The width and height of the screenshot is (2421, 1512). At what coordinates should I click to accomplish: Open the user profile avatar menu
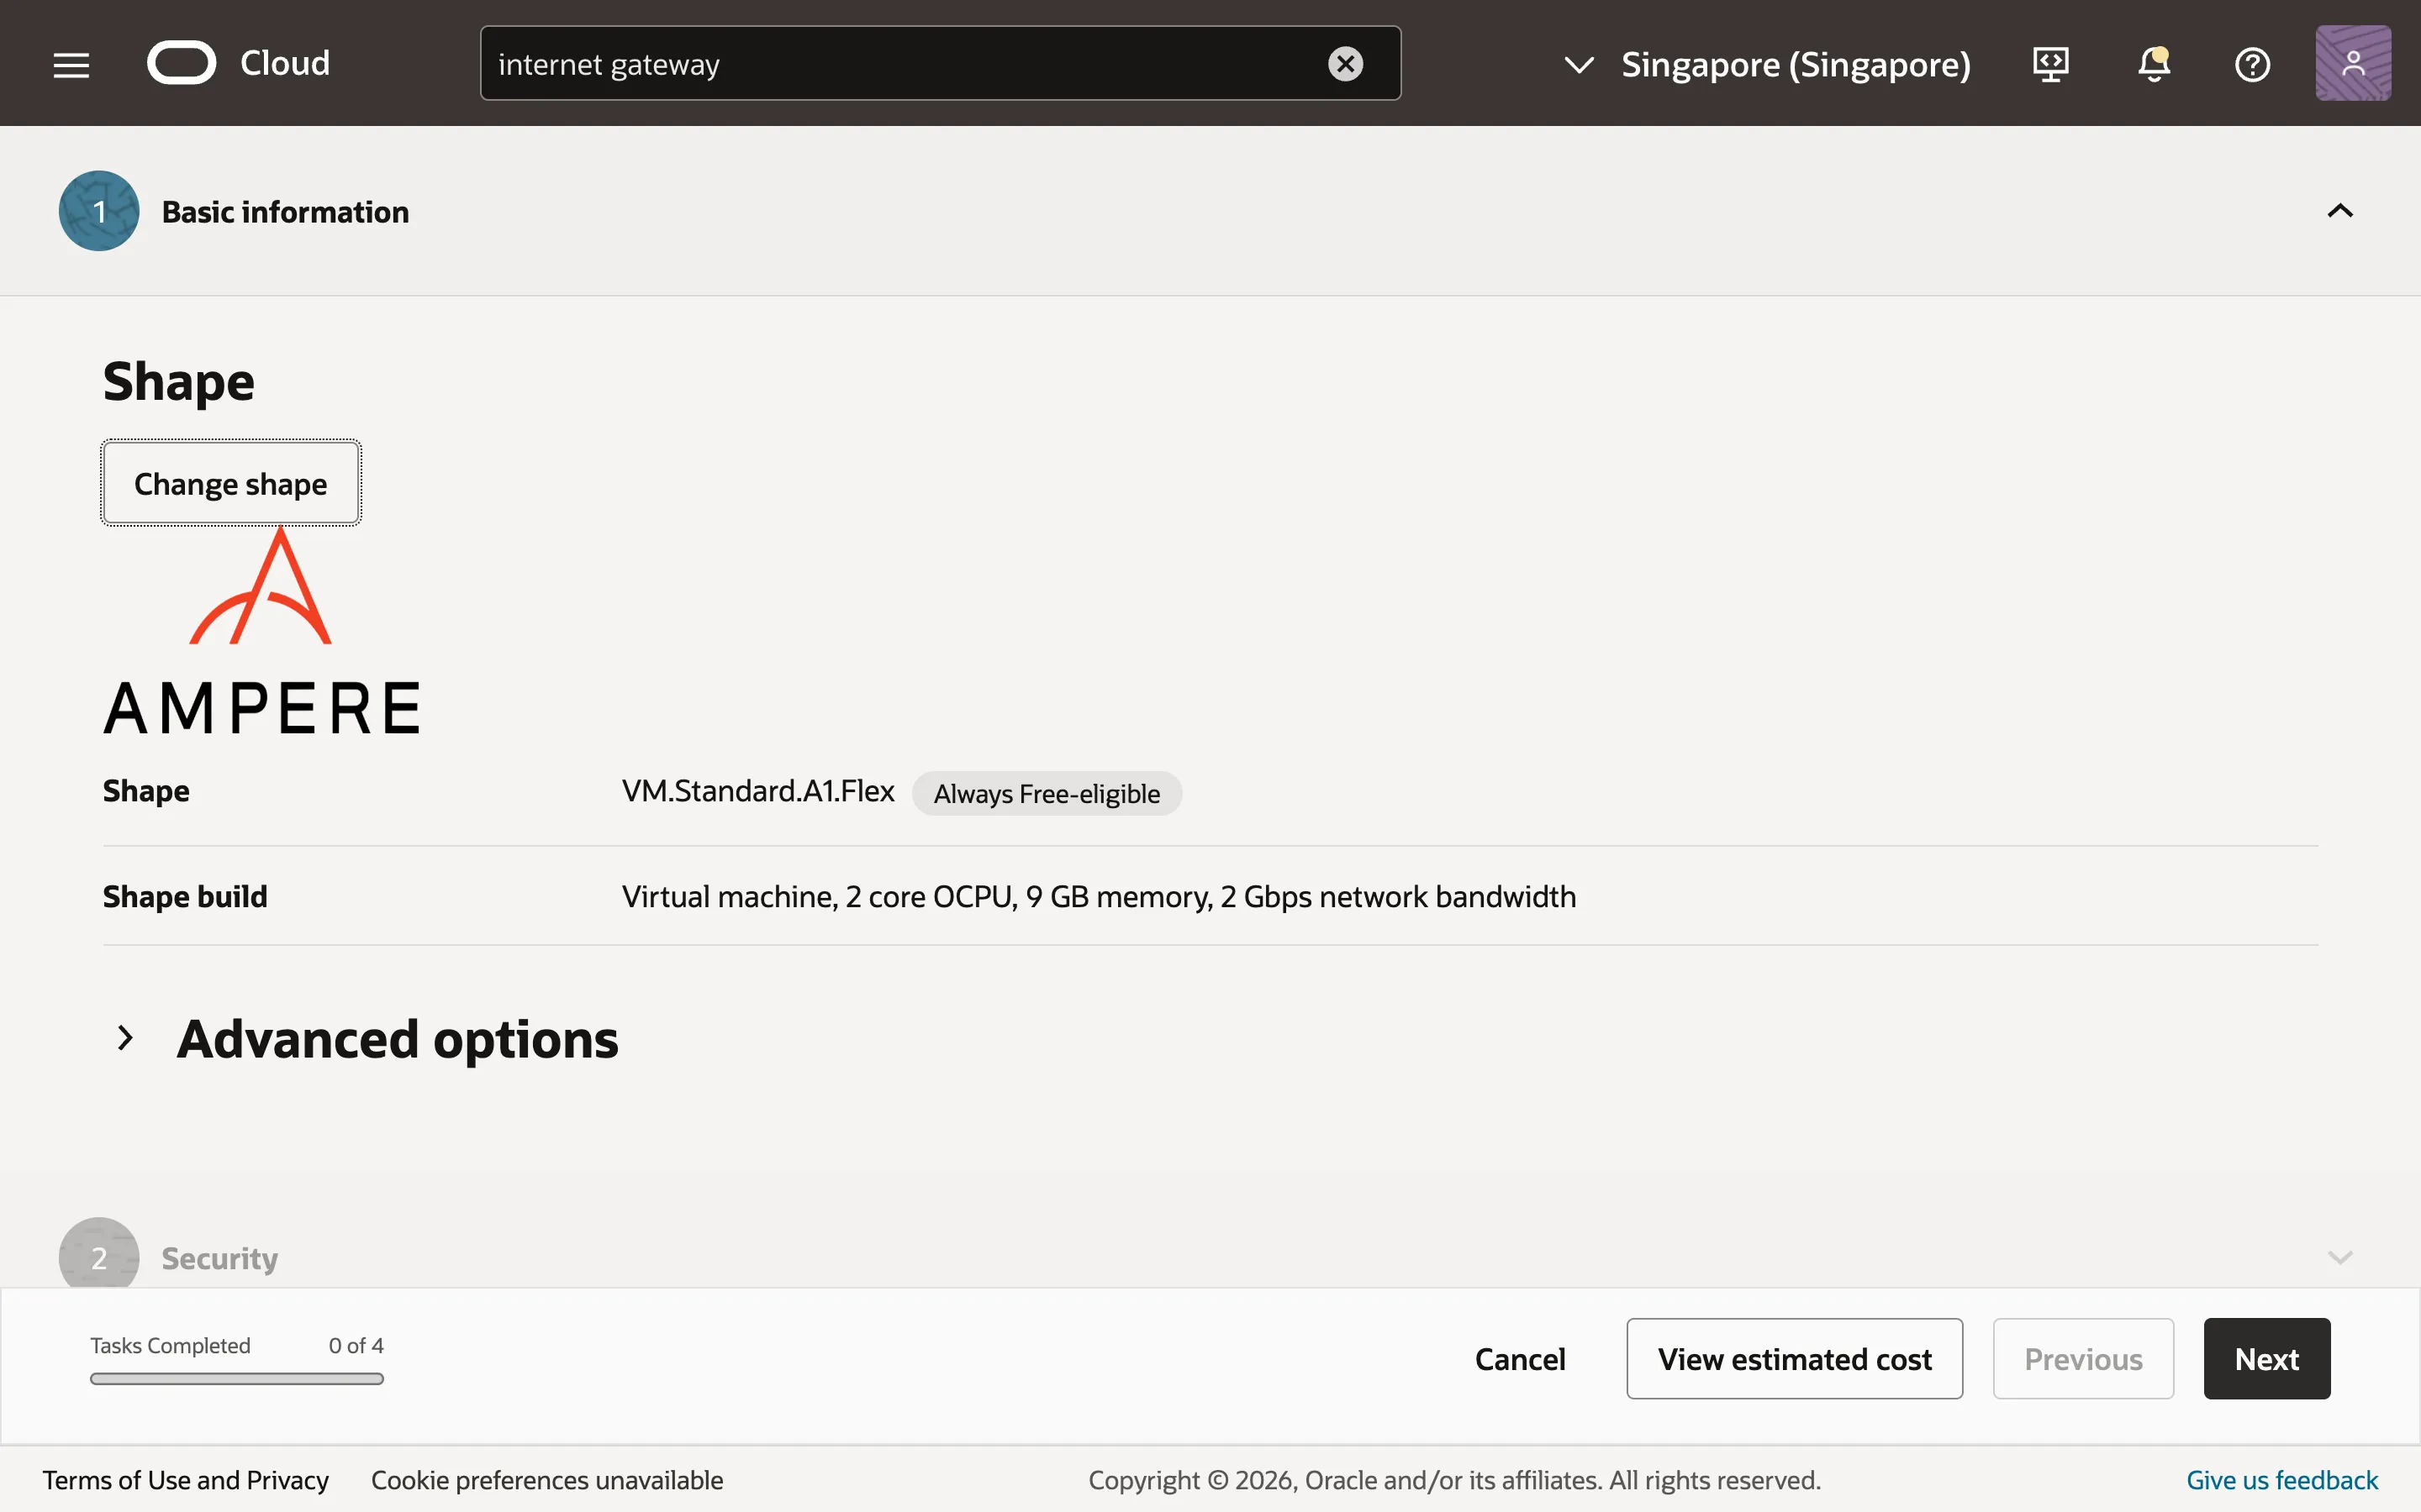tap(2352, 64)
